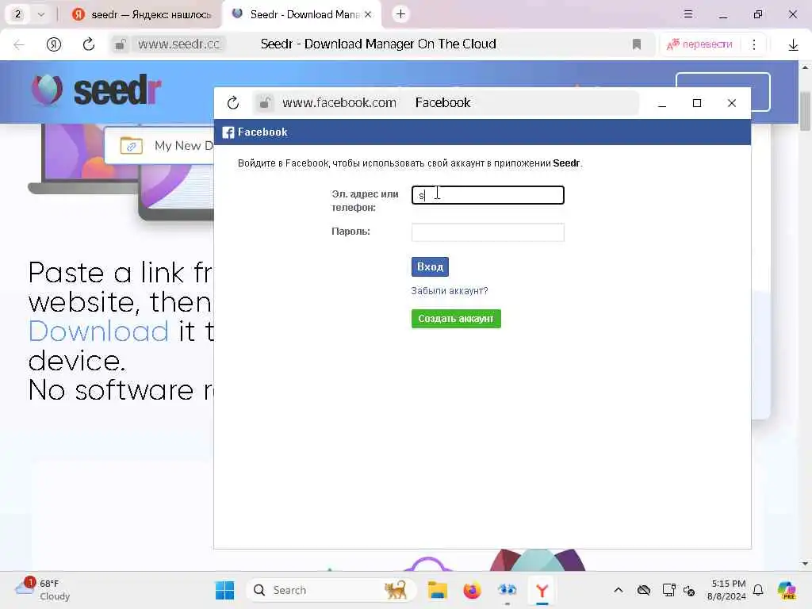Focus the Пароль password field
The width and height of the screenshot is (812, 609).
(488, 232)
